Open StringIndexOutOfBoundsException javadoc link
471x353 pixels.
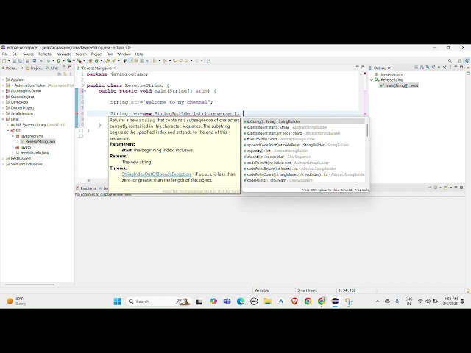pos(156,174)
